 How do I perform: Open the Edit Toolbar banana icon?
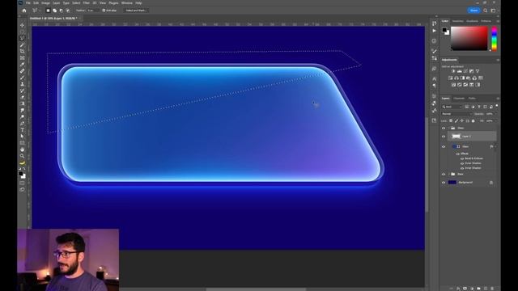click(x=22, y=162)
